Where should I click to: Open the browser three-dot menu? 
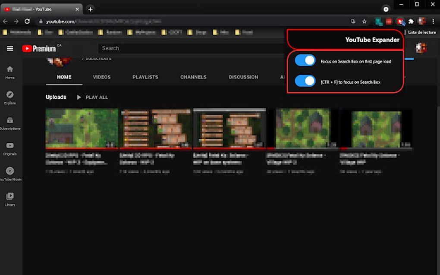433,21
